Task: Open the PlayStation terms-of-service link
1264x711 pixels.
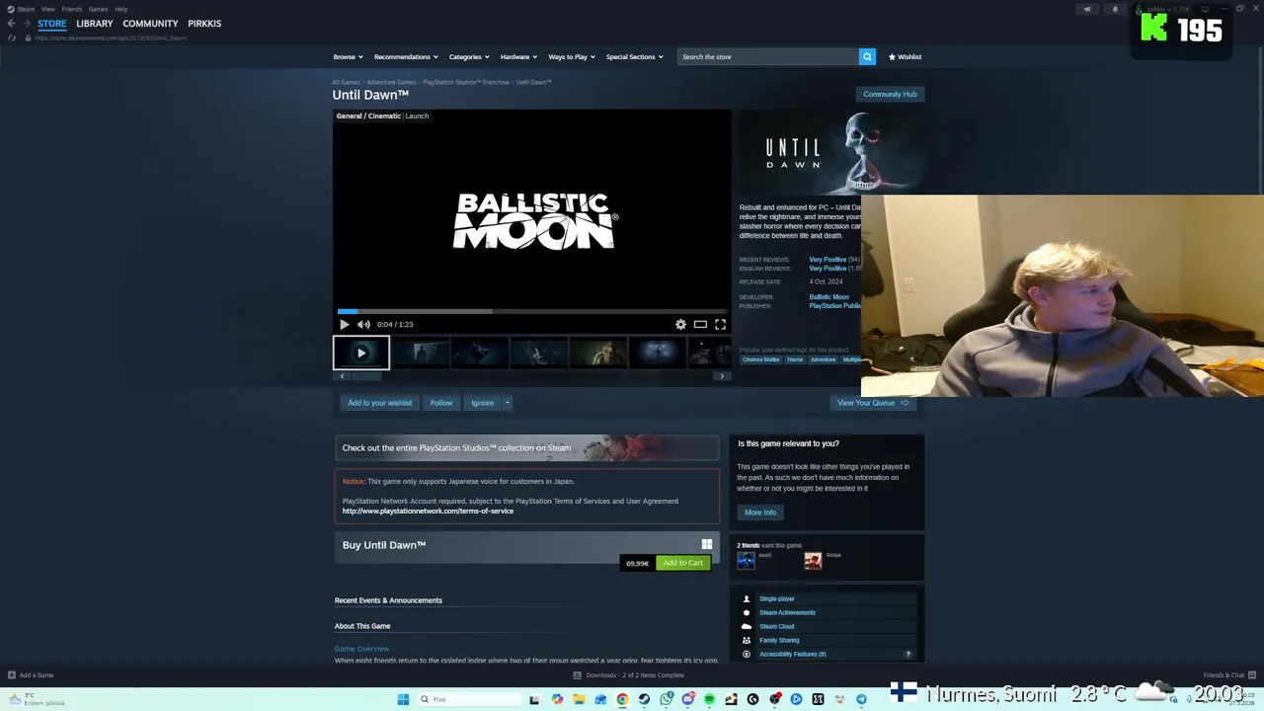Action: [x=428, y=511]
